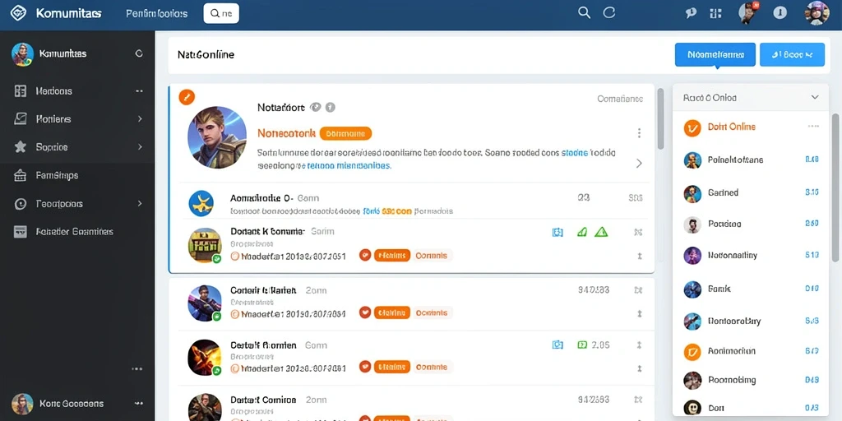Click the search input field in header
This screenshot has width=842, height=421.
click(221, 13)
